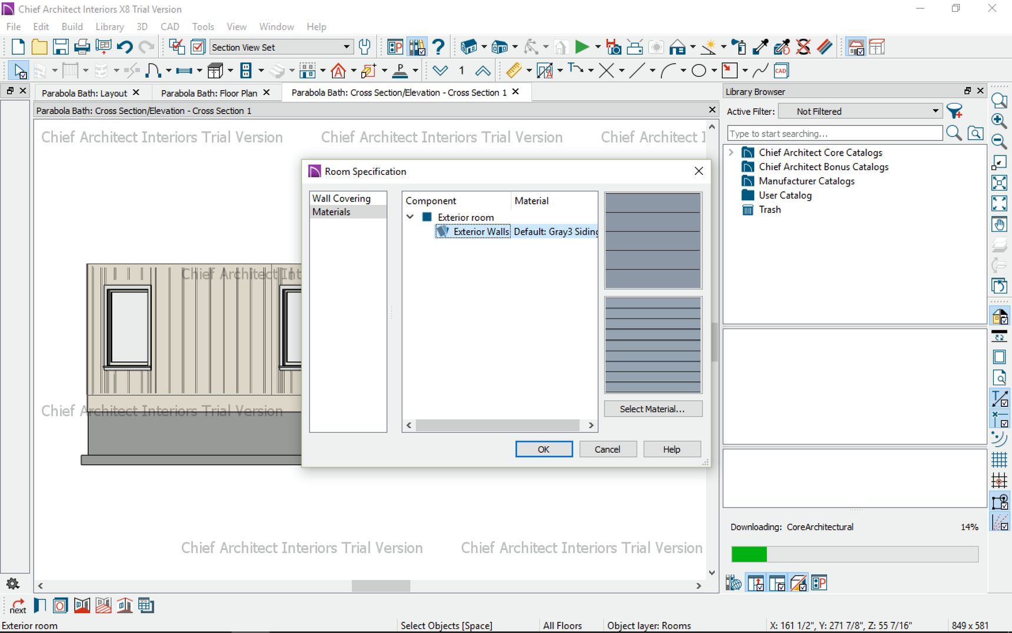Open the Section View Set dropdown

tap(281, 47)
